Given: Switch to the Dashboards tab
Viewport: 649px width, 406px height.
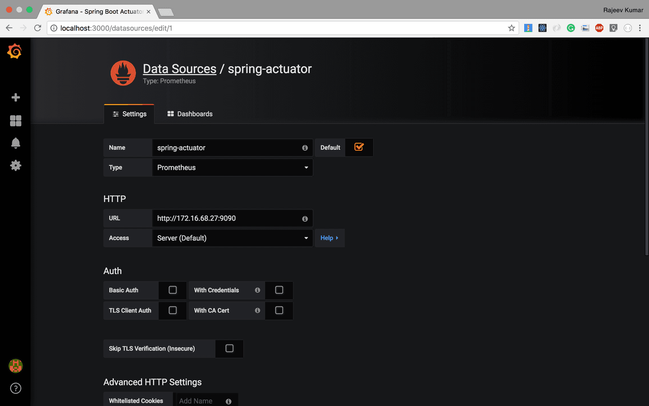Looking at the screenshot, I should 190,114.
